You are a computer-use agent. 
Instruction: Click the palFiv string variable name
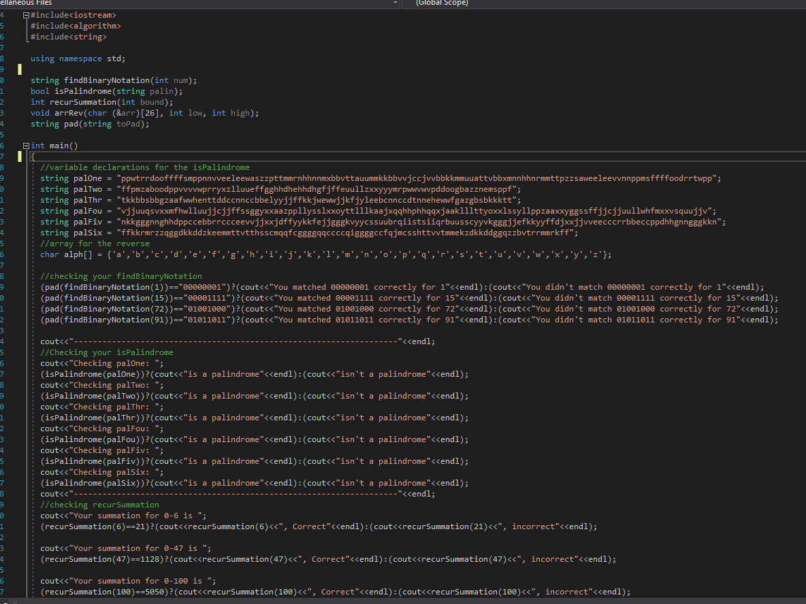[x=87, y=222]
